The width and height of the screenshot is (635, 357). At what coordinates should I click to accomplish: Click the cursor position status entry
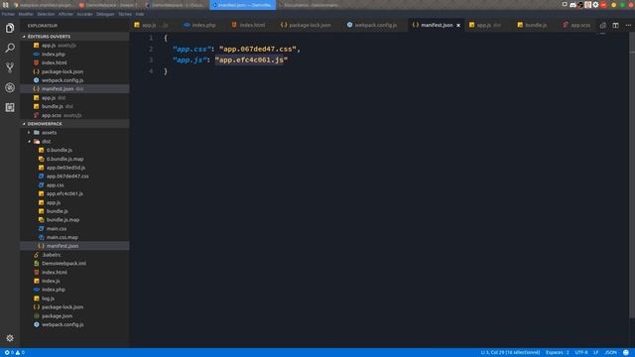(510, 353)
